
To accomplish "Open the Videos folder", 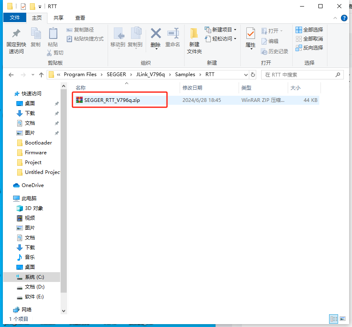I will pos(30,218).
